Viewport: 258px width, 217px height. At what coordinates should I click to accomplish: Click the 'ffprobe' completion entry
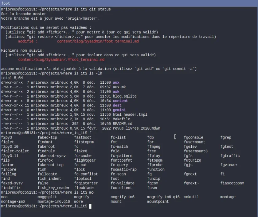click(x=155, y=165)
